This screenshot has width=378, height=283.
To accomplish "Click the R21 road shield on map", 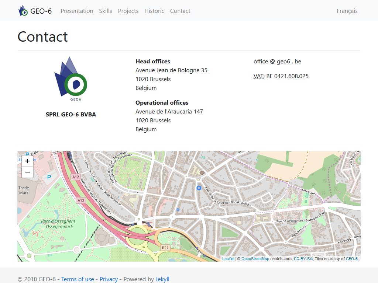I will 165,248.
